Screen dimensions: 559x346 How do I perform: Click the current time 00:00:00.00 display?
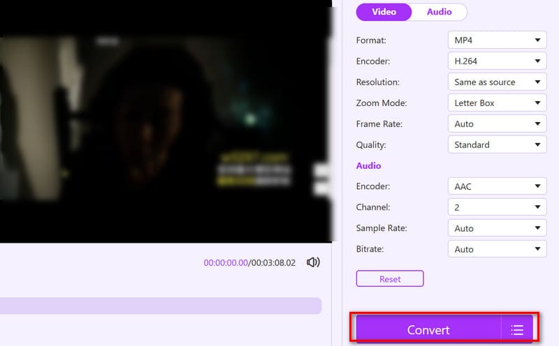point(226,263)
